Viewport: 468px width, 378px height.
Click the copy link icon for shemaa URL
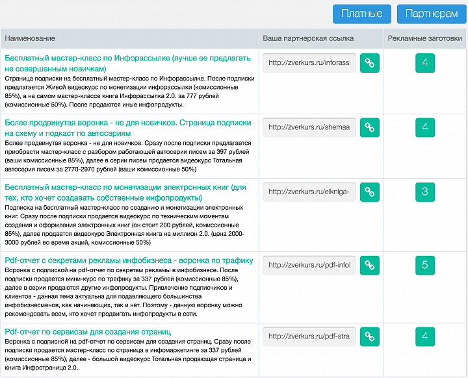click(369, 127)
